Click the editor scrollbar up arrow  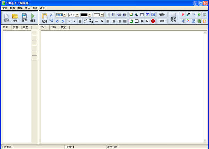pos(205,33)
